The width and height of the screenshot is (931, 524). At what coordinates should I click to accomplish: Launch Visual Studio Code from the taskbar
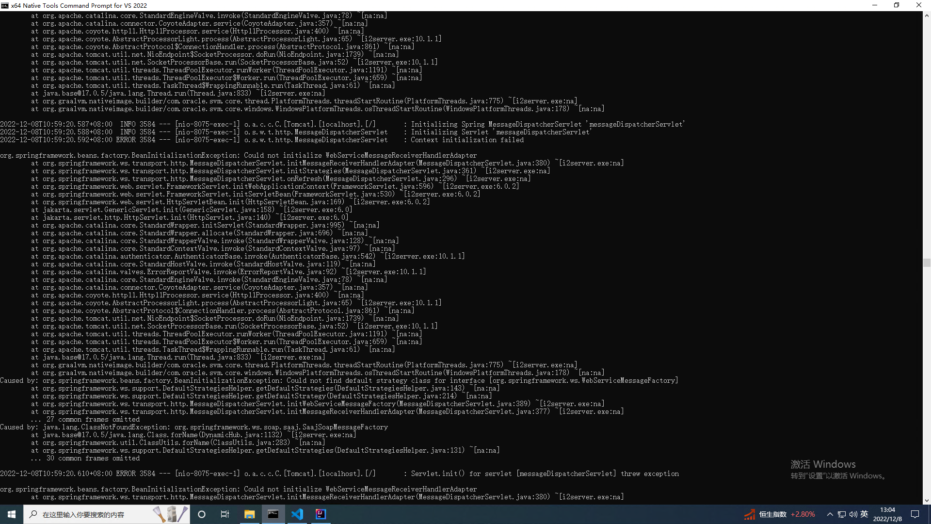[x=297, y=514]
